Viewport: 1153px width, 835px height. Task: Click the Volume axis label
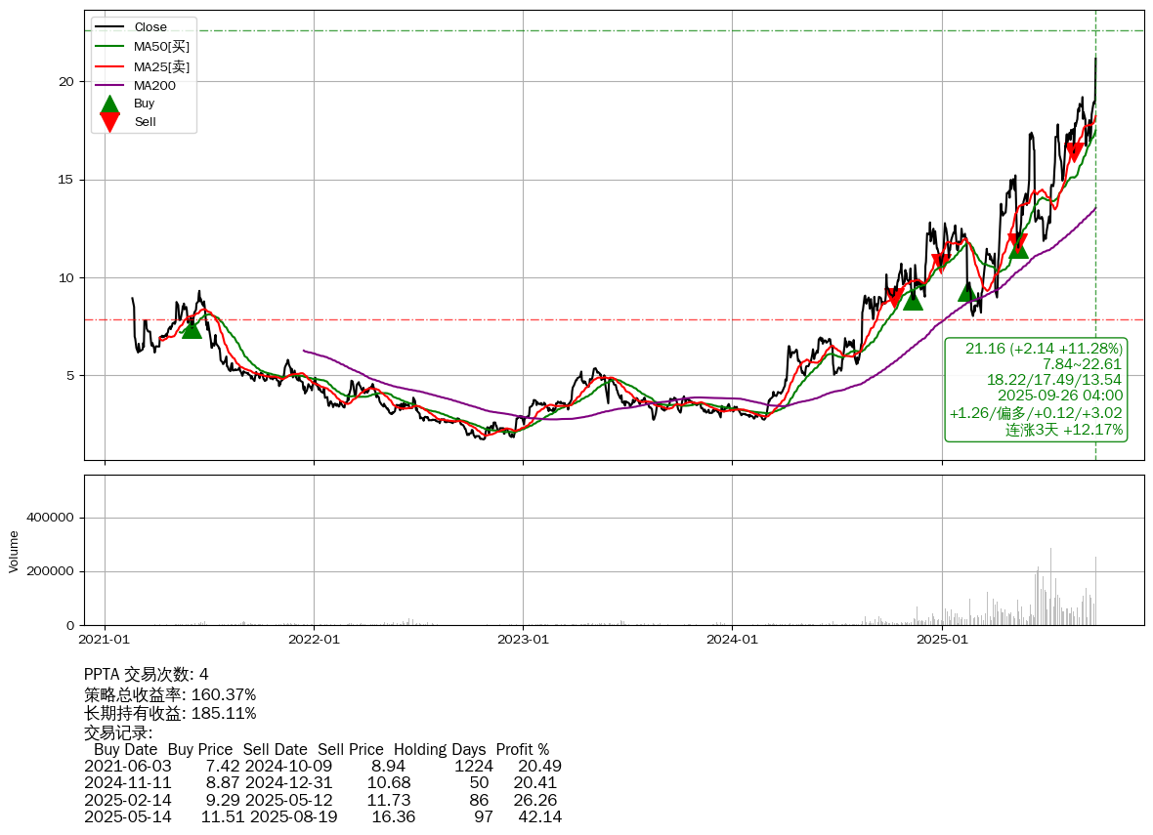click(14, 551)
